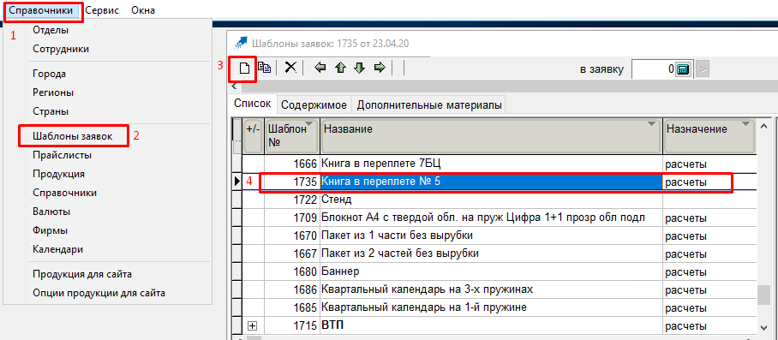This screenshot has width=778, height=340.
Task: Select Продукция menu entry
Action: 58,174
